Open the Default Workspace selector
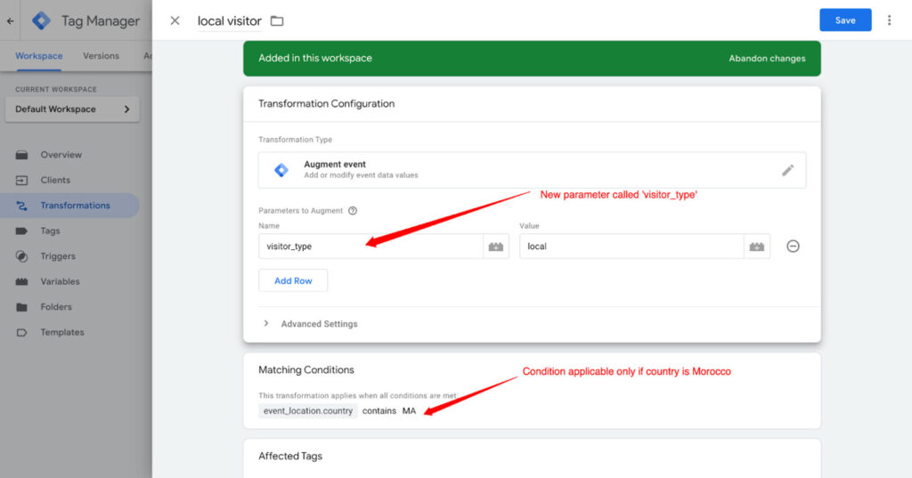This screenshot has height=478, width=912. coord(72,109)
